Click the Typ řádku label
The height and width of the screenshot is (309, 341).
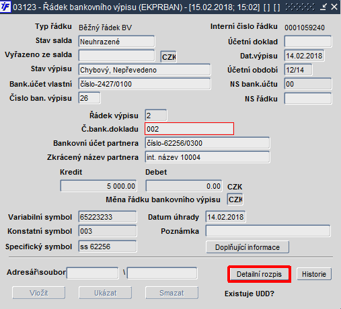coord(53,26)
